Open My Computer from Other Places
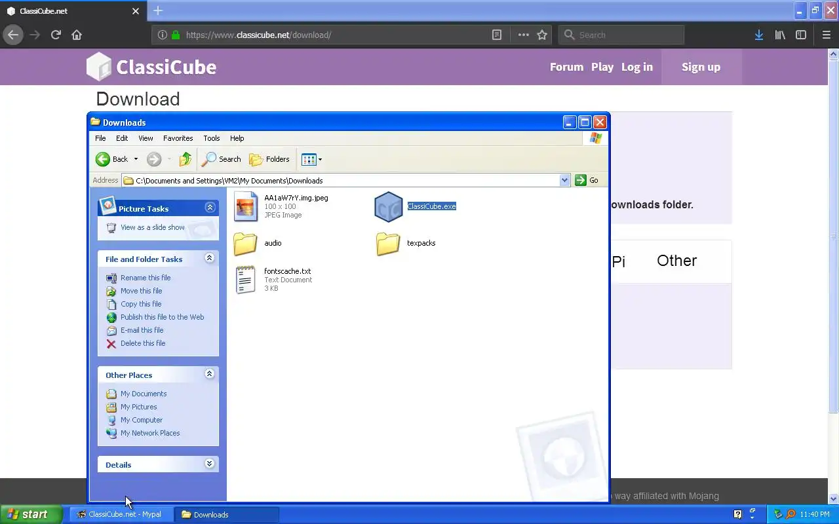The height and width of the screenshot is (524, 839). click(x=142, y=420)
